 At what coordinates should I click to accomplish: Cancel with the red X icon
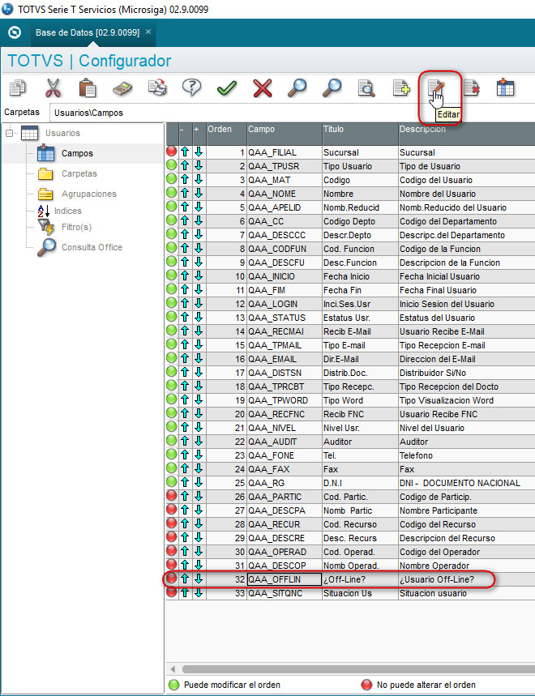click(x=262, y=88)
